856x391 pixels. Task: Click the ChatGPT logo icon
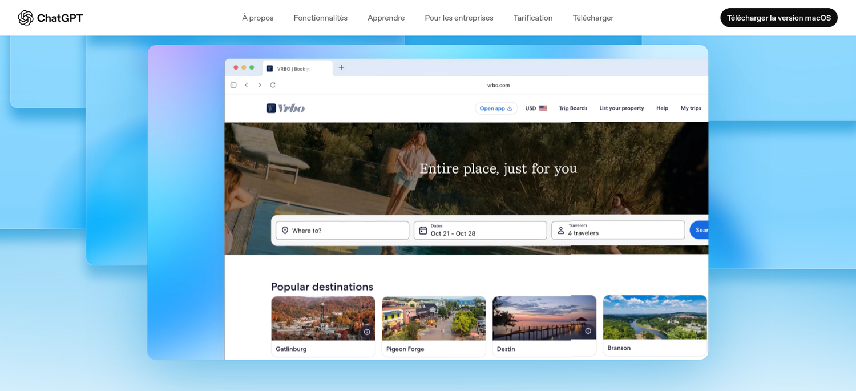[x=25, y=18]
